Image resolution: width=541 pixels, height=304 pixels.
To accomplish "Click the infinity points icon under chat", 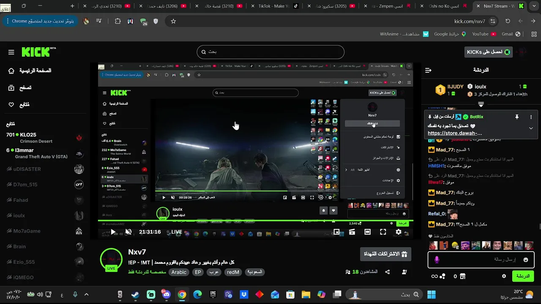I will tap(434, 277).
